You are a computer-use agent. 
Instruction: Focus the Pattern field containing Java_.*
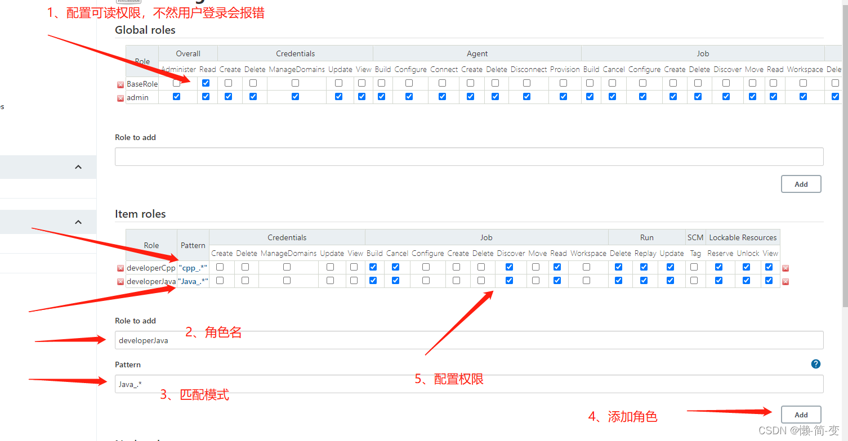click(x=469, y=384)
